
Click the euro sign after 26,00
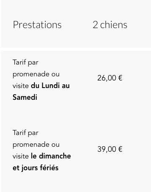click(120, 78)
